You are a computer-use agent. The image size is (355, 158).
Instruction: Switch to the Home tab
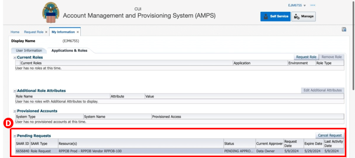tap(15, 32)
